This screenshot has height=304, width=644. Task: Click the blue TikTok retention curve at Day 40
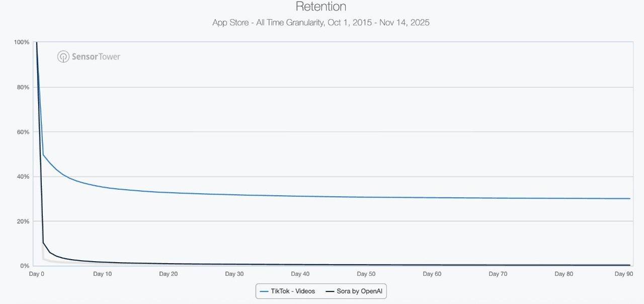click(x=300, y=196)
